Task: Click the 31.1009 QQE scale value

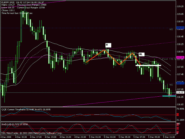Action: [180, 120]
